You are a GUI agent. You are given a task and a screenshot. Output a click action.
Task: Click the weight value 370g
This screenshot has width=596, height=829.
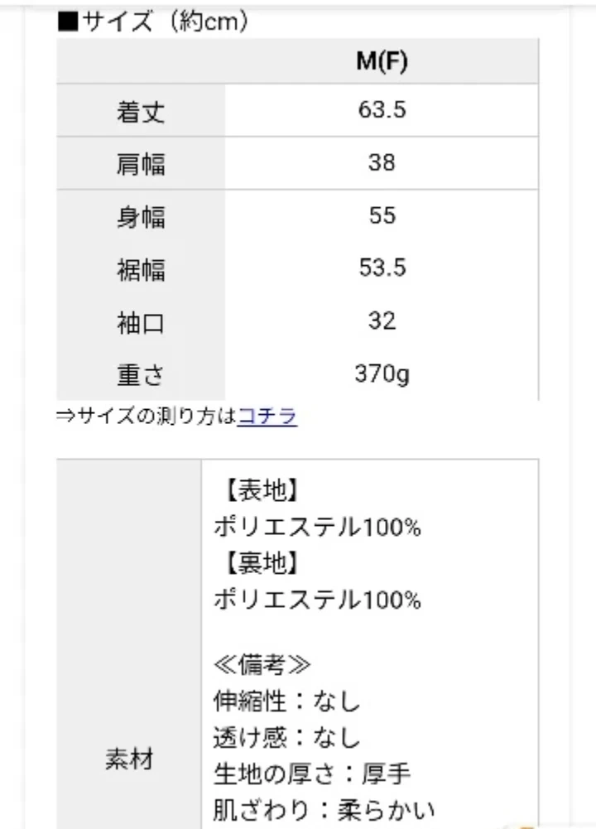[x=382, y=375]
